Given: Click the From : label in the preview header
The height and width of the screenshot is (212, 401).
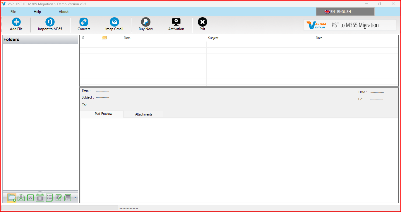Looking at the screenshot, I should point(86,91).
